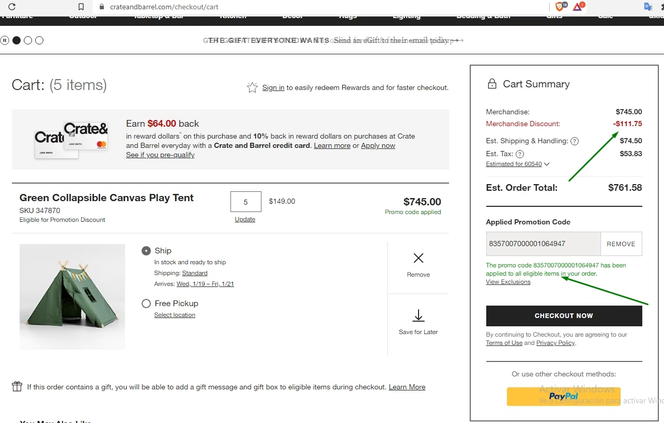The image size is (664, 423).
Task: Click the CHECKOUT NOW button
Action: (564, 316)
